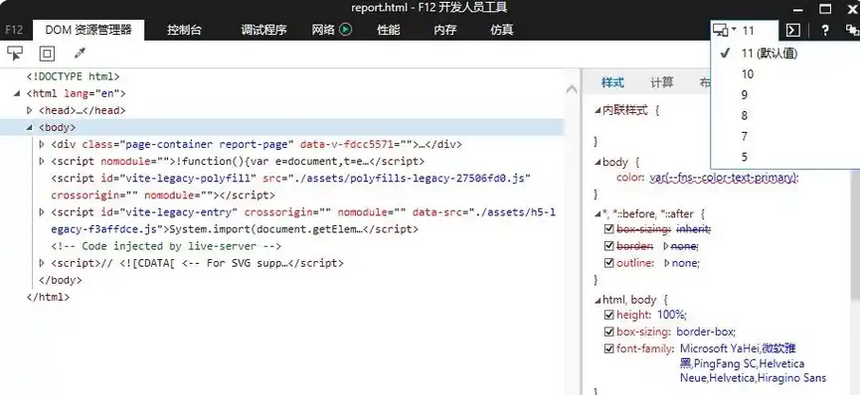Maximize the F12 developer tools window
Viewport: 860px width, 395px height.
coord(825,8)
